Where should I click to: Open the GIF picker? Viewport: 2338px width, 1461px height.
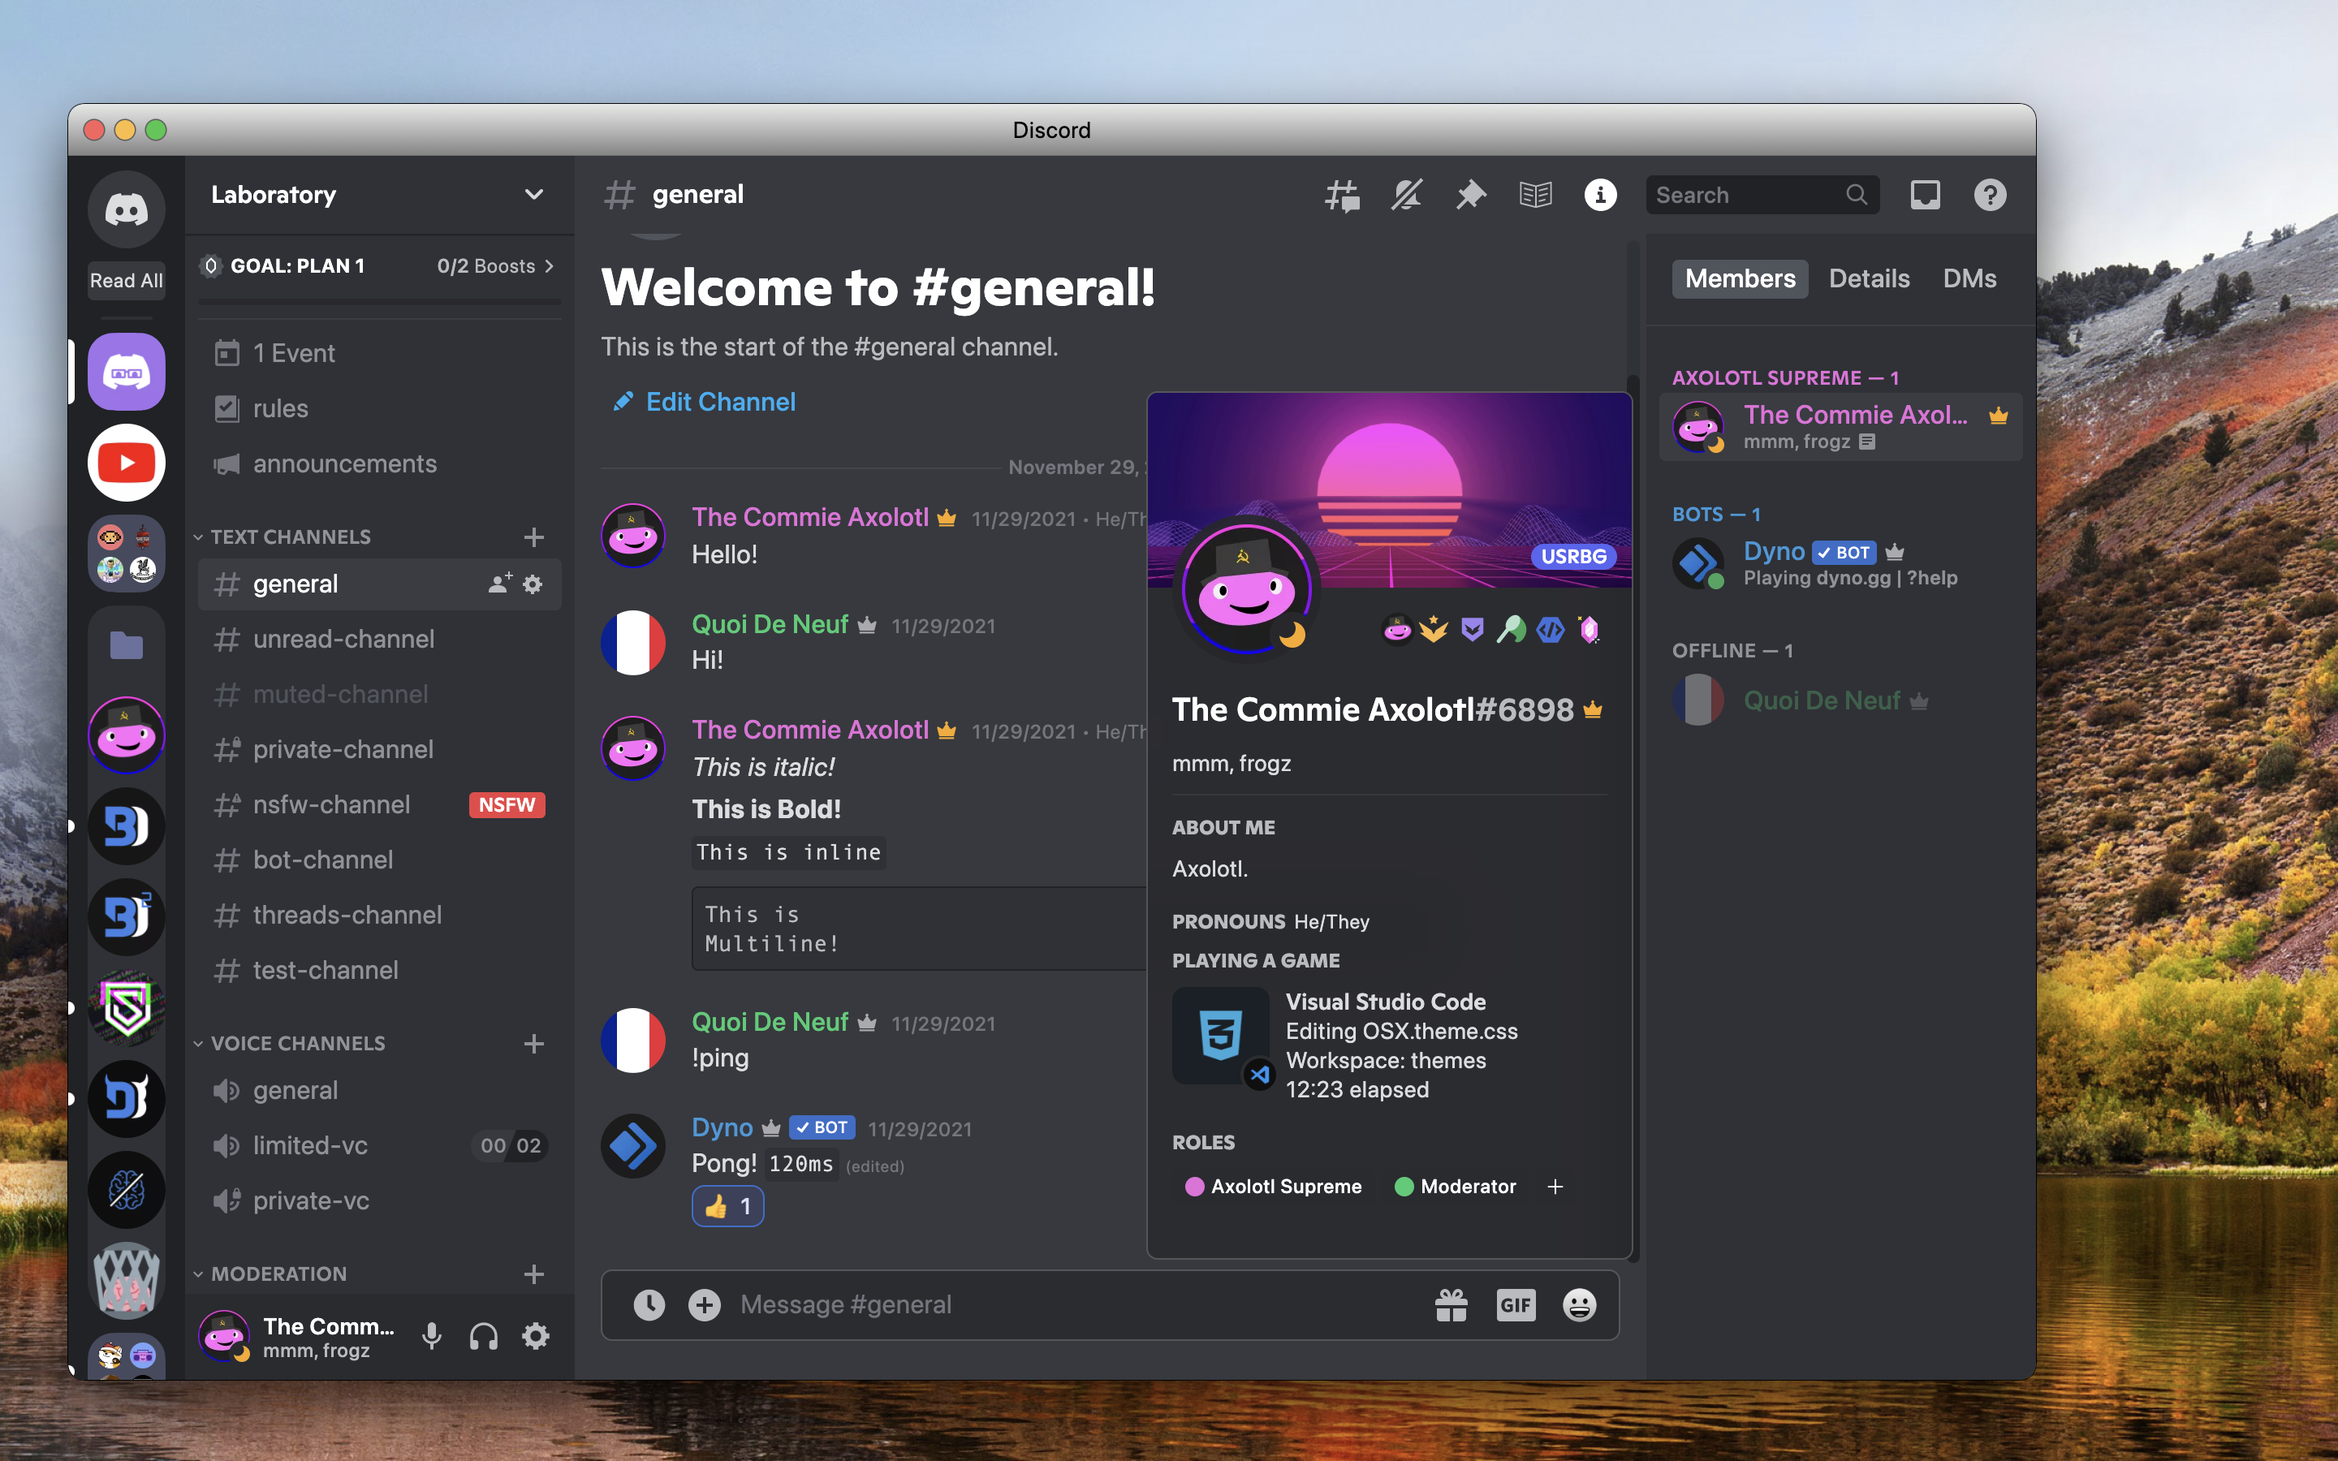point(1516,1304)
